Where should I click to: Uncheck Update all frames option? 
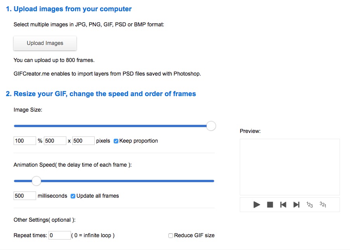(x=73, y=196)
